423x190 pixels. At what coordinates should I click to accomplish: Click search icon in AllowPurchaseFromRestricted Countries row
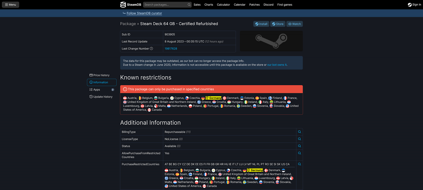pyautogui.click(x=299, y=153)
